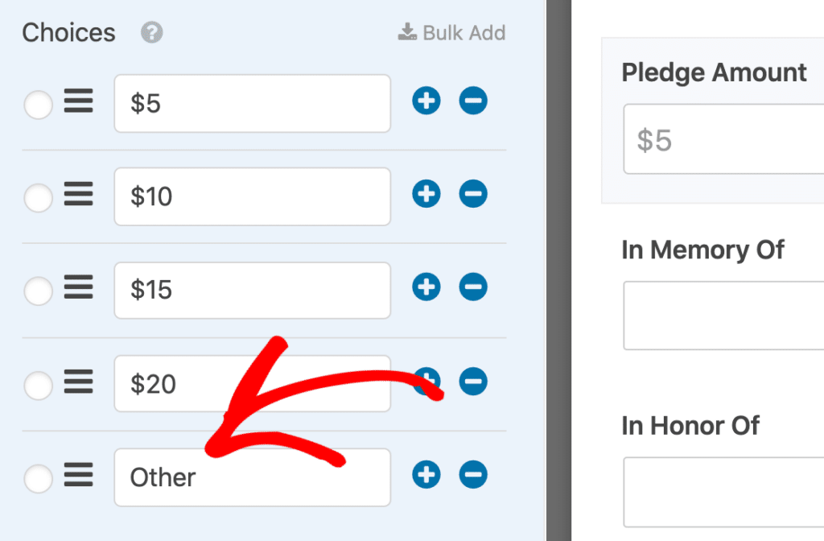The image size is (824, 541).
Task: Grab the drag handle beside $5
Action: (x=78, y=101)
